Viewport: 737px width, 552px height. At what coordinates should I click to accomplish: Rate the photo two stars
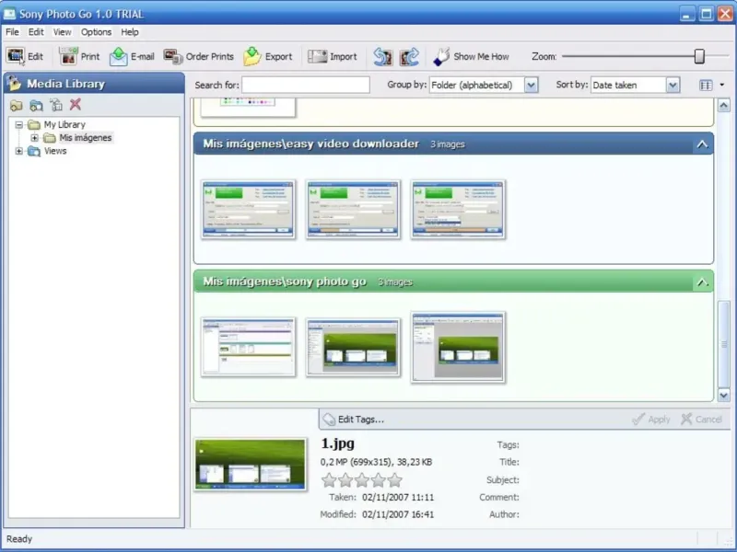pyautogui.click(x=345, y=479)
